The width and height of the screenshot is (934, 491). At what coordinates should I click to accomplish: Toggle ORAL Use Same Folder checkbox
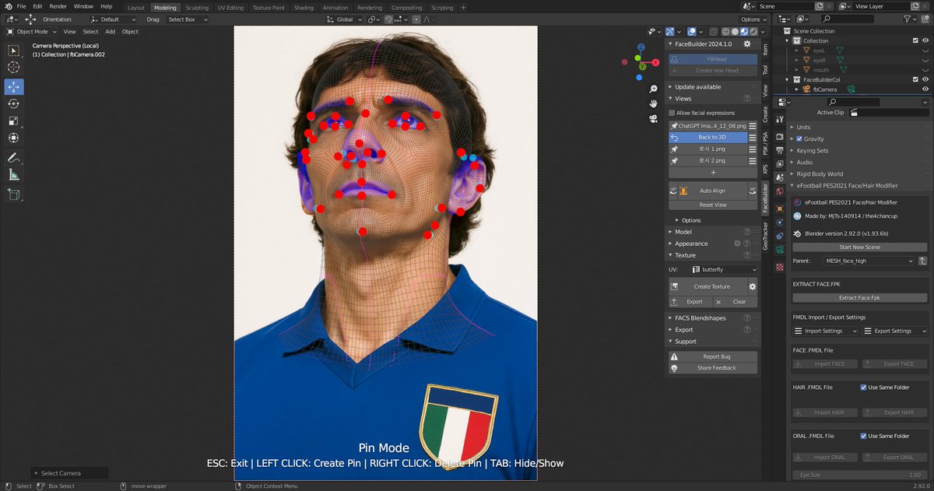click(x=864, y=436)
